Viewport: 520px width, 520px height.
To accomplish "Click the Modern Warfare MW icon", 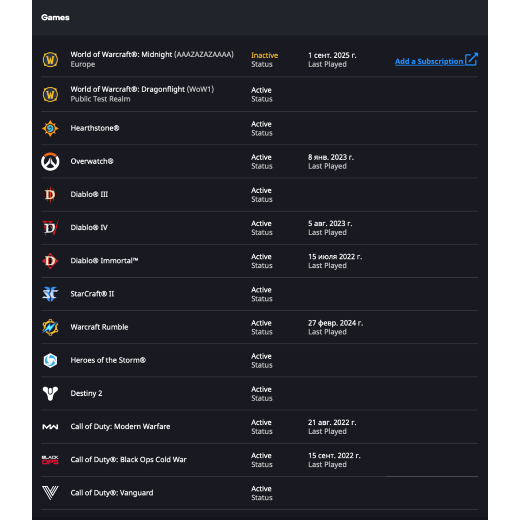I will click(50, 427).
